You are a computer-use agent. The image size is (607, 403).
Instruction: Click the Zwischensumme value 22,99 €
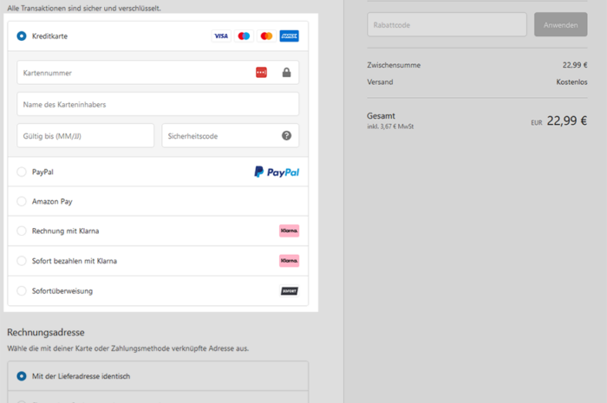pos(575,65)
